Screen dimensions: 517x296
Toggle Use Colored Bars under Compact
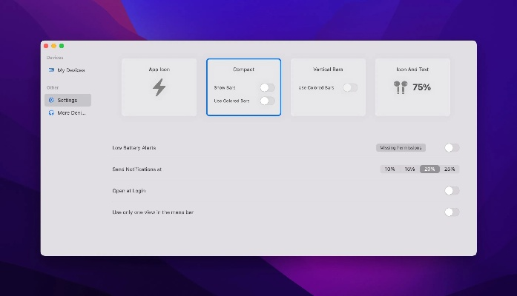point(266,101)
